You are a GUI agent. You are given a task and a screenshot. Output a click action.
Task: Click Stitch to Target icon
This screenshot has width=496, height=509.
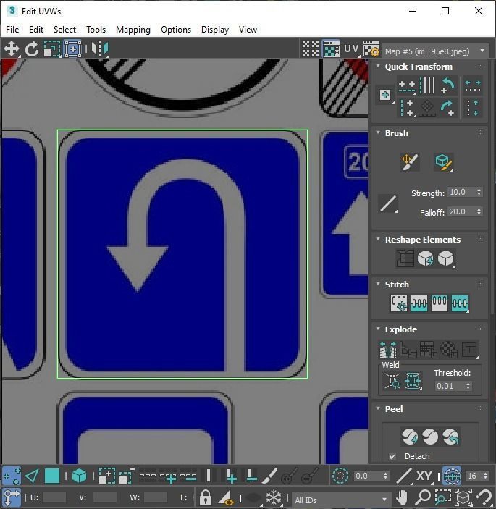coord(399,303)
